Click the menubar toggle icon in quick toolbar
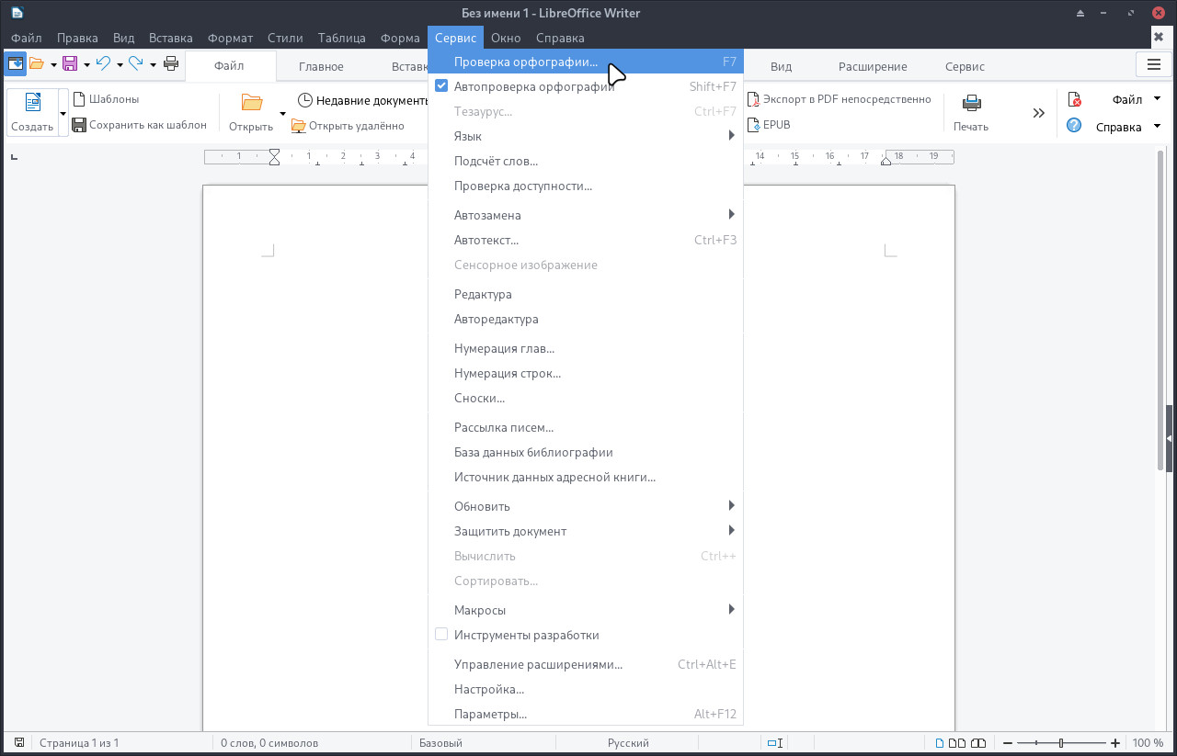 (16, 64)
